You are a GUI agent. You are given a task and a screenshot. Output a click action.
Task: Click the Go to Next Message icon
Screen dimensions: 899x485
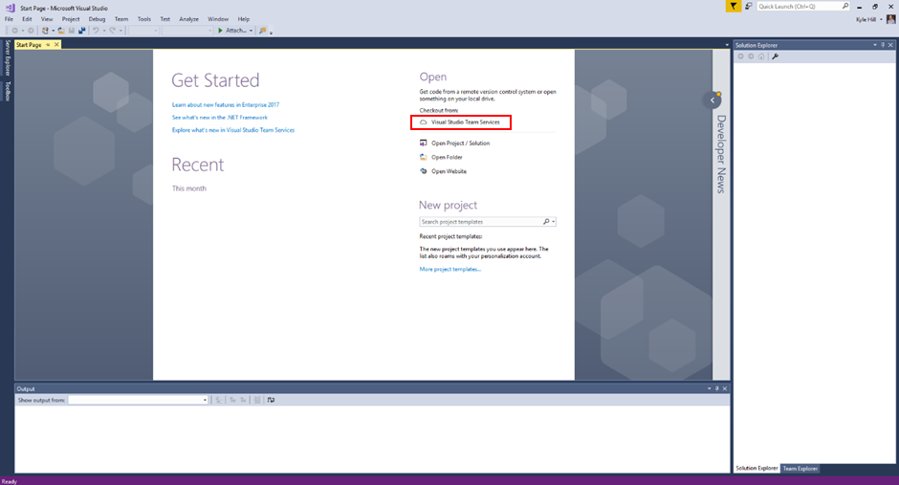243,400
